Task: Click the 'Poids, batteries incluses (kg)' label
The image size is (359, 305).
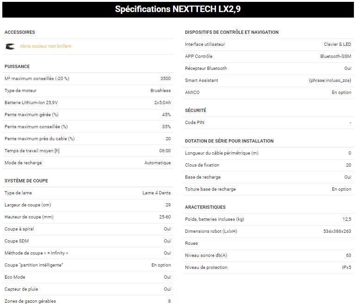Action: 215,219
